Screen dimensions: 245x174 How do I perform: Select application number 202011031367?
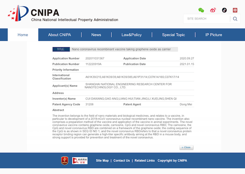tap(95, 58)
